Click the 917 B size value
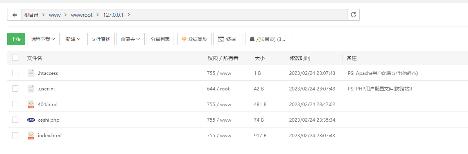 tap(260, 135)
